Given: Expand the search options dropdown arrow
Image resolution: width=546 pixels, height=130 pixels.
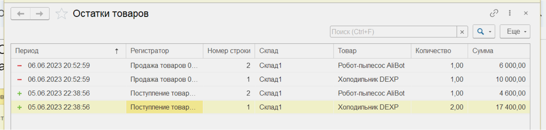Looking at the screenshot, I should (x=490, y=32).
